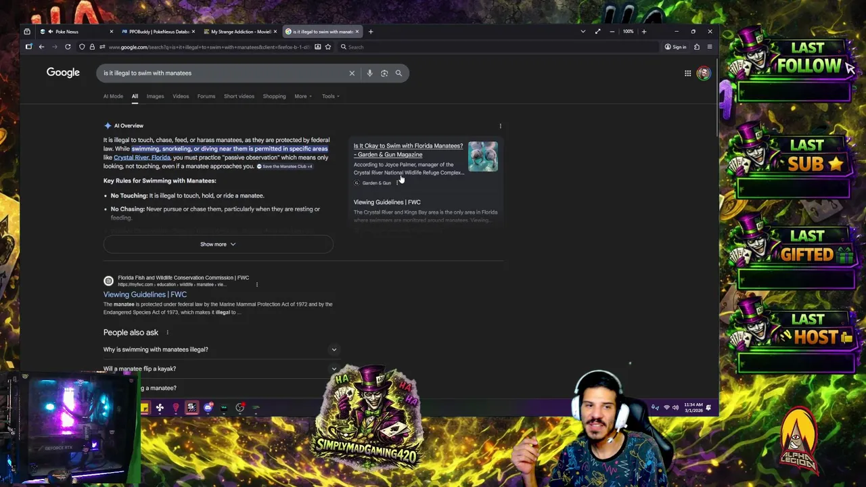The width and height of the screenshot is (866, 487).
Task: Open Google Lens image search
Action: pos(384,73)
